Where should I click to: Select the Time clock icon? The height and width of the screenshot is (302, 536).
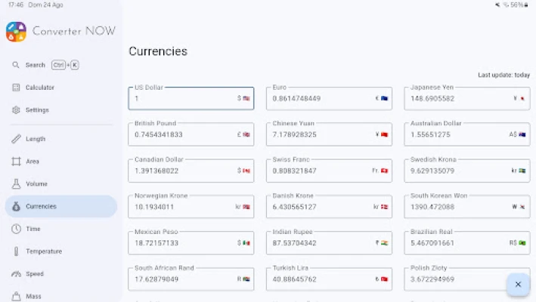coord(16,229)
